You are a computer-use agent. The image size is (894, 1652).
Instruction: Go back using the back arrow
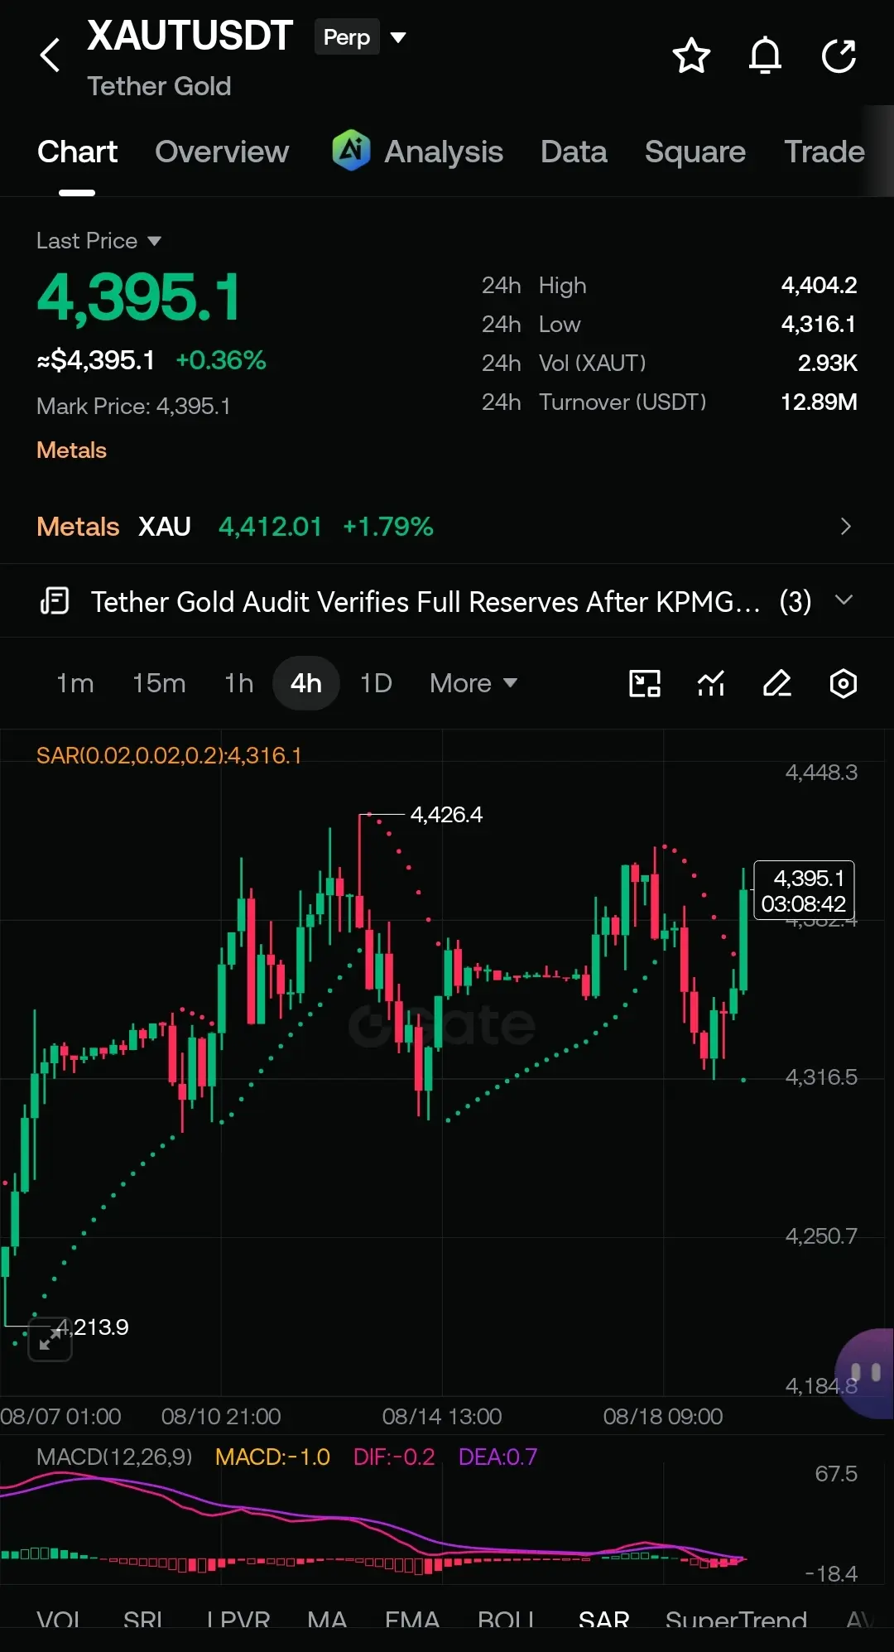point(50,55)
